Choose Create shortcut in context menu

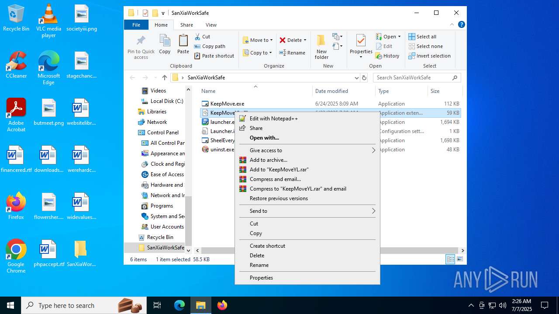267,246
